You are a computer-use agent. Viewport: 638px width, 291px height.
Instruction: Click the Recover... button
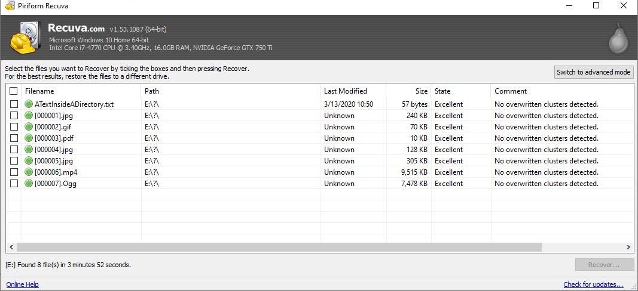[x=605, y=265]
